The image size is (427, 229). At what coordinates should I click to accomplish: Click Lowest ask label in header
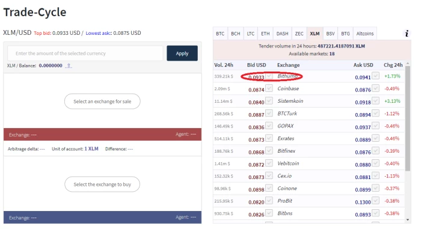tap(99, 33)
